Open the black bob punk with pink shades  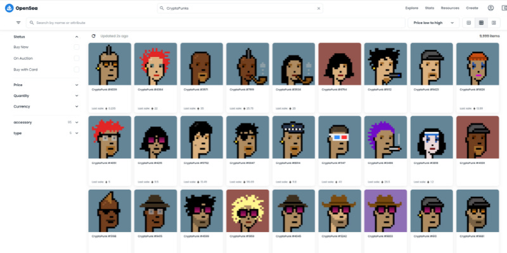[x=155, y=137]
